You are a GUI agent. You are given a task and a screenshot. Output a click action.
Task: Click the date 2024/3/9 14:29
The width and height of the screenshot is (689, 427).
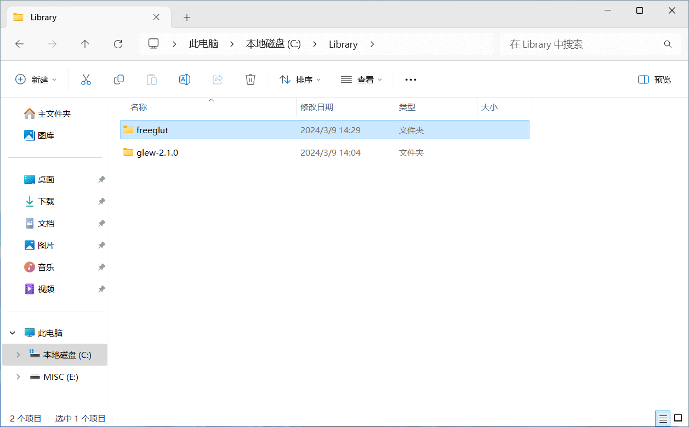pyautogui.click(x=331, y=130)
